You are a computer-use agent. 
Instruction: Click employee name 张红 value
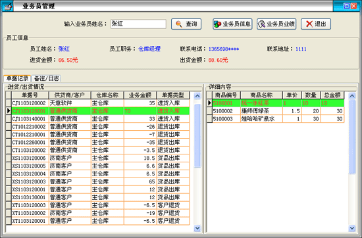[64, 49]
